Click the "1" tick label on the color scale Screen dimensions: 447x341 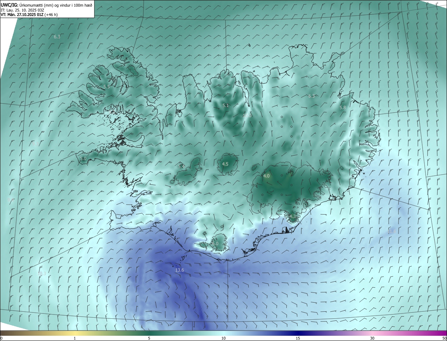75,339
